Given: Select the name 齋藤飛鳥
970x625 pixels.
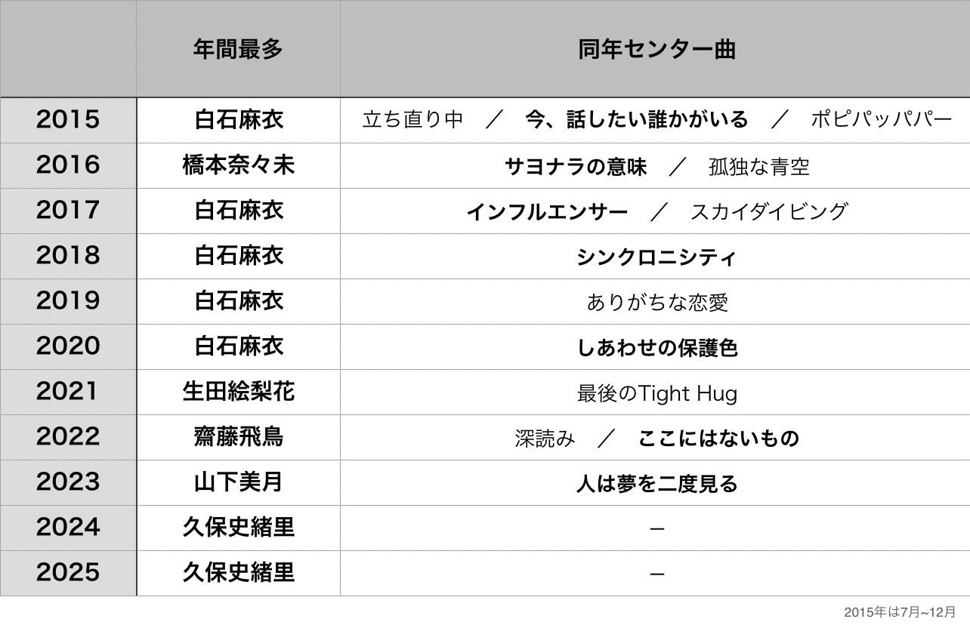Looking at the screenshot, I should tap(238, 437).
